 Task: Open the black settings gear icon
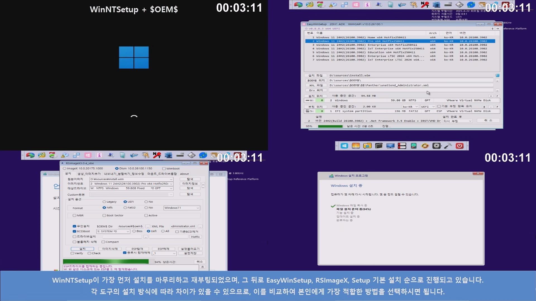(x=436, y=146)
